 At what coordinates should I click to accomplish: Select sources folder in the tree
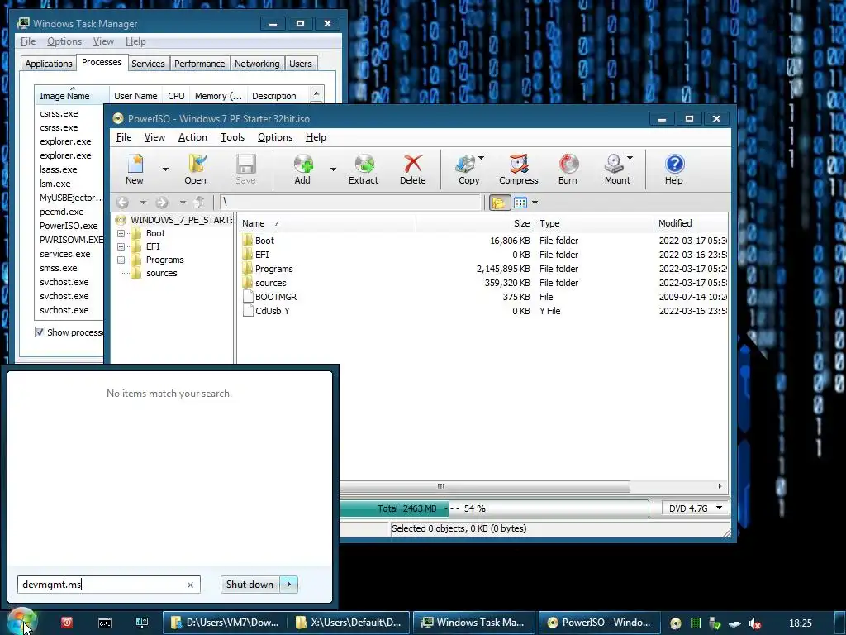[161, 273]
